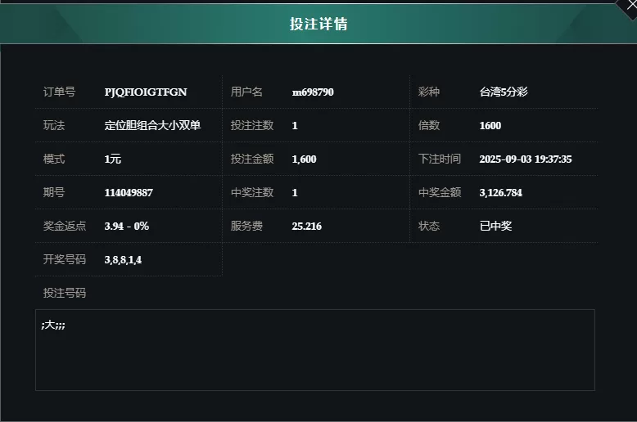Image resolution: width=637 pixels, height=422 pixels.
Task: Click inside the 投注号码 text box
Action: pyautogui.click(x=315, y=350)
